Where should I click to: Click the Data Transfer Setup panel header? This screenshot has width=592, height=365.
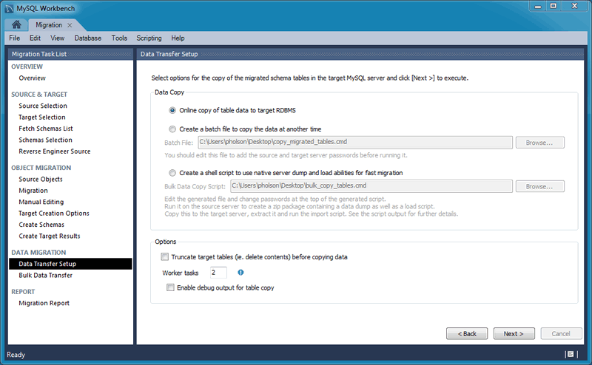[360, 54]
